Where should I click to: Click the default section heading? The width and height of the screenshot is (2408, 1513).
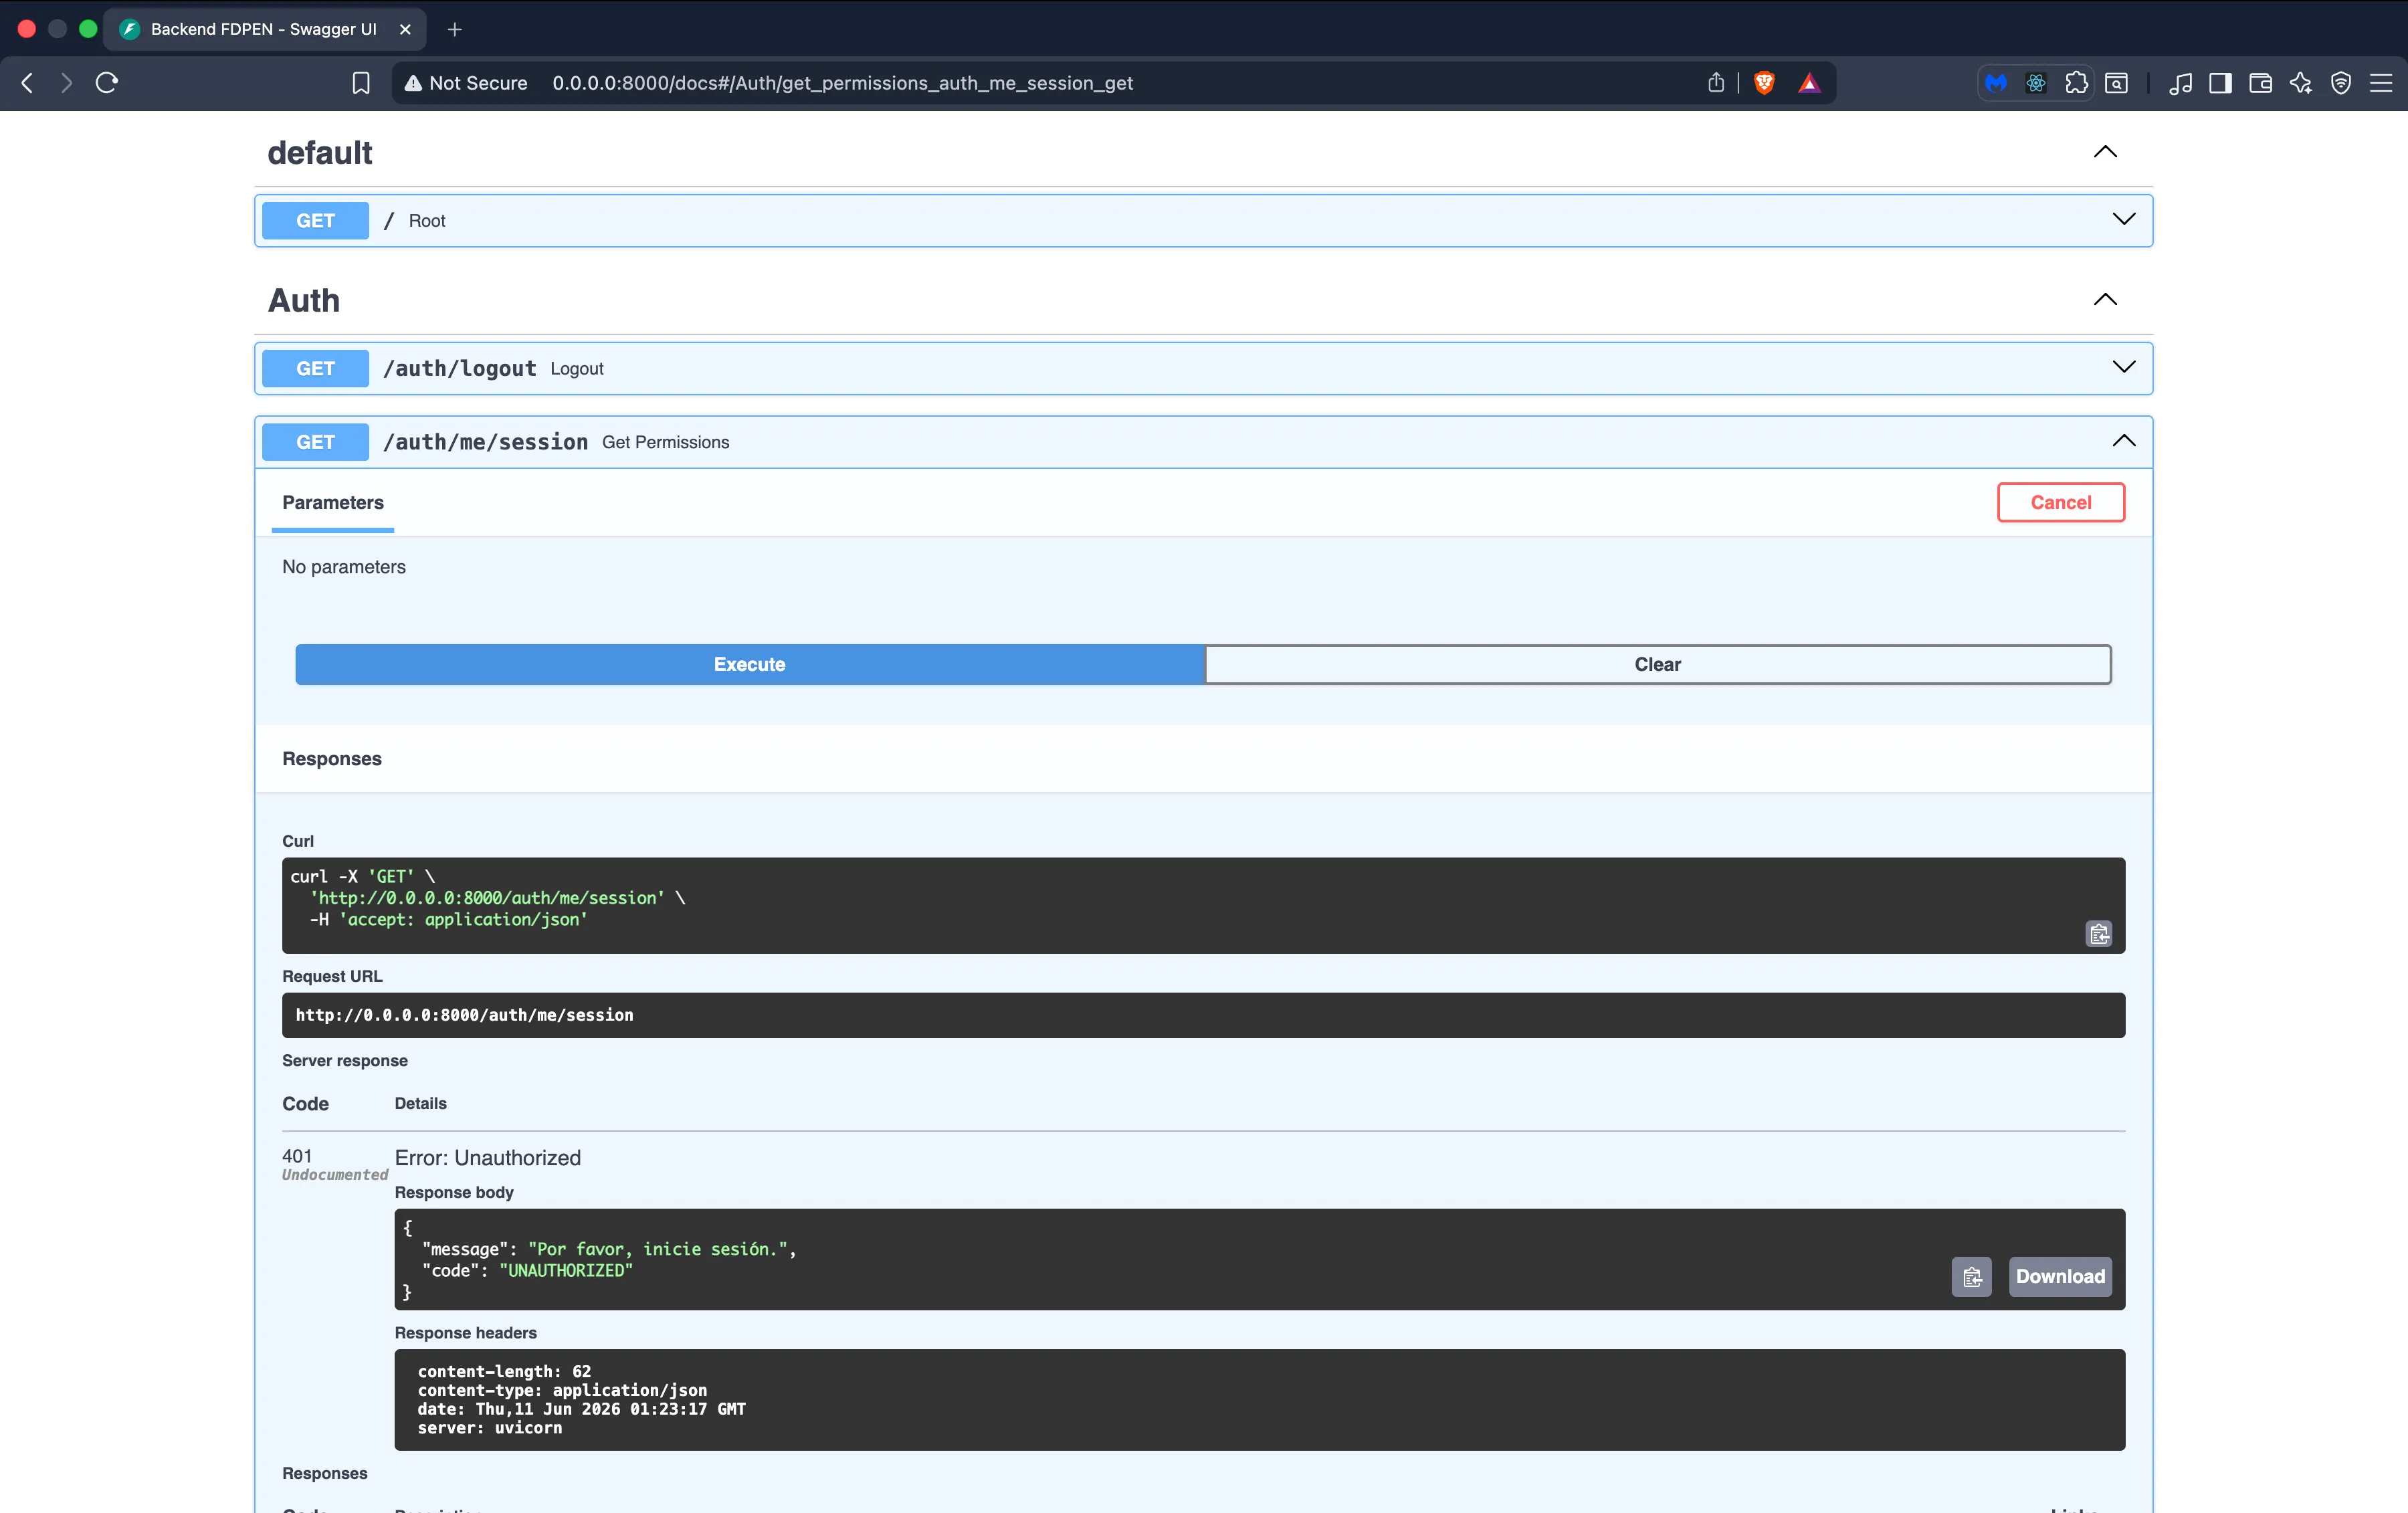(x=320, y=153)
